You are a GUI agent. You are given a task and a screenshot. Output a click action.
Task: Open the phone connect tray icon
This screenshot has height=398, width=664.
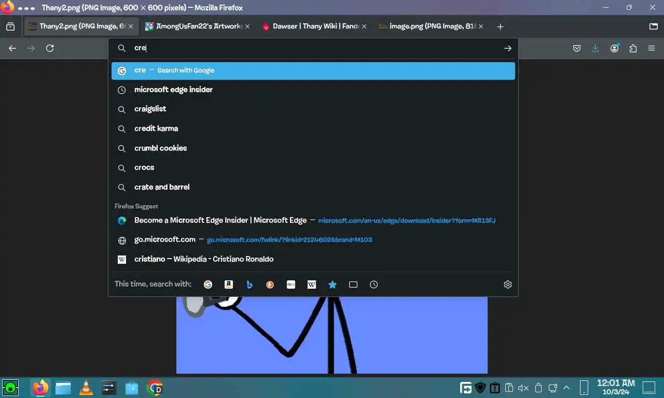[x=584, y=388]
